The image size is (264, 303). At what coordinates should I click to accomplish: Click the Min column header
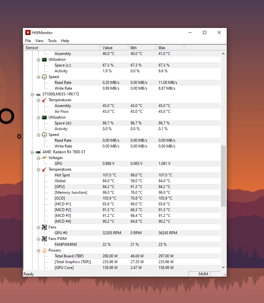pos(142,48)
